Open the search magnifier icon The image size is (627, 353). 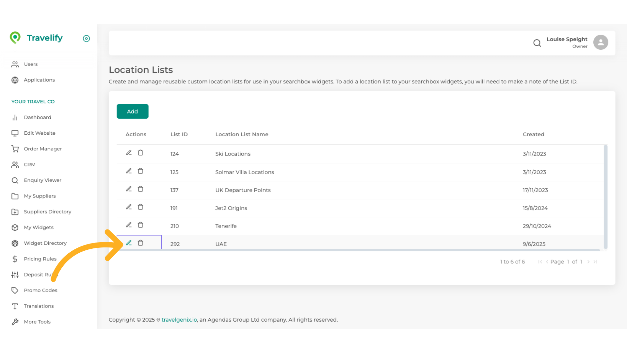(x=537, y=43)
